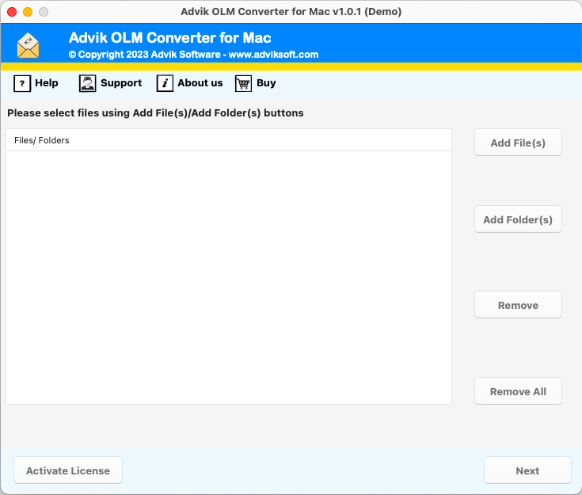Click the Help question mark icon
Image resolution: width=582 pixels, height=495 pixels.
point(22,83)
